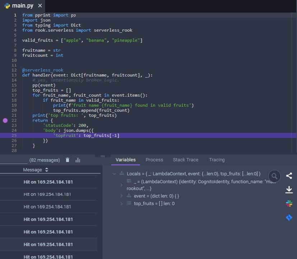This screenshot has width=297, height=259.
Task: Delete all messages with the trash icon
Action: click(68, 160)
